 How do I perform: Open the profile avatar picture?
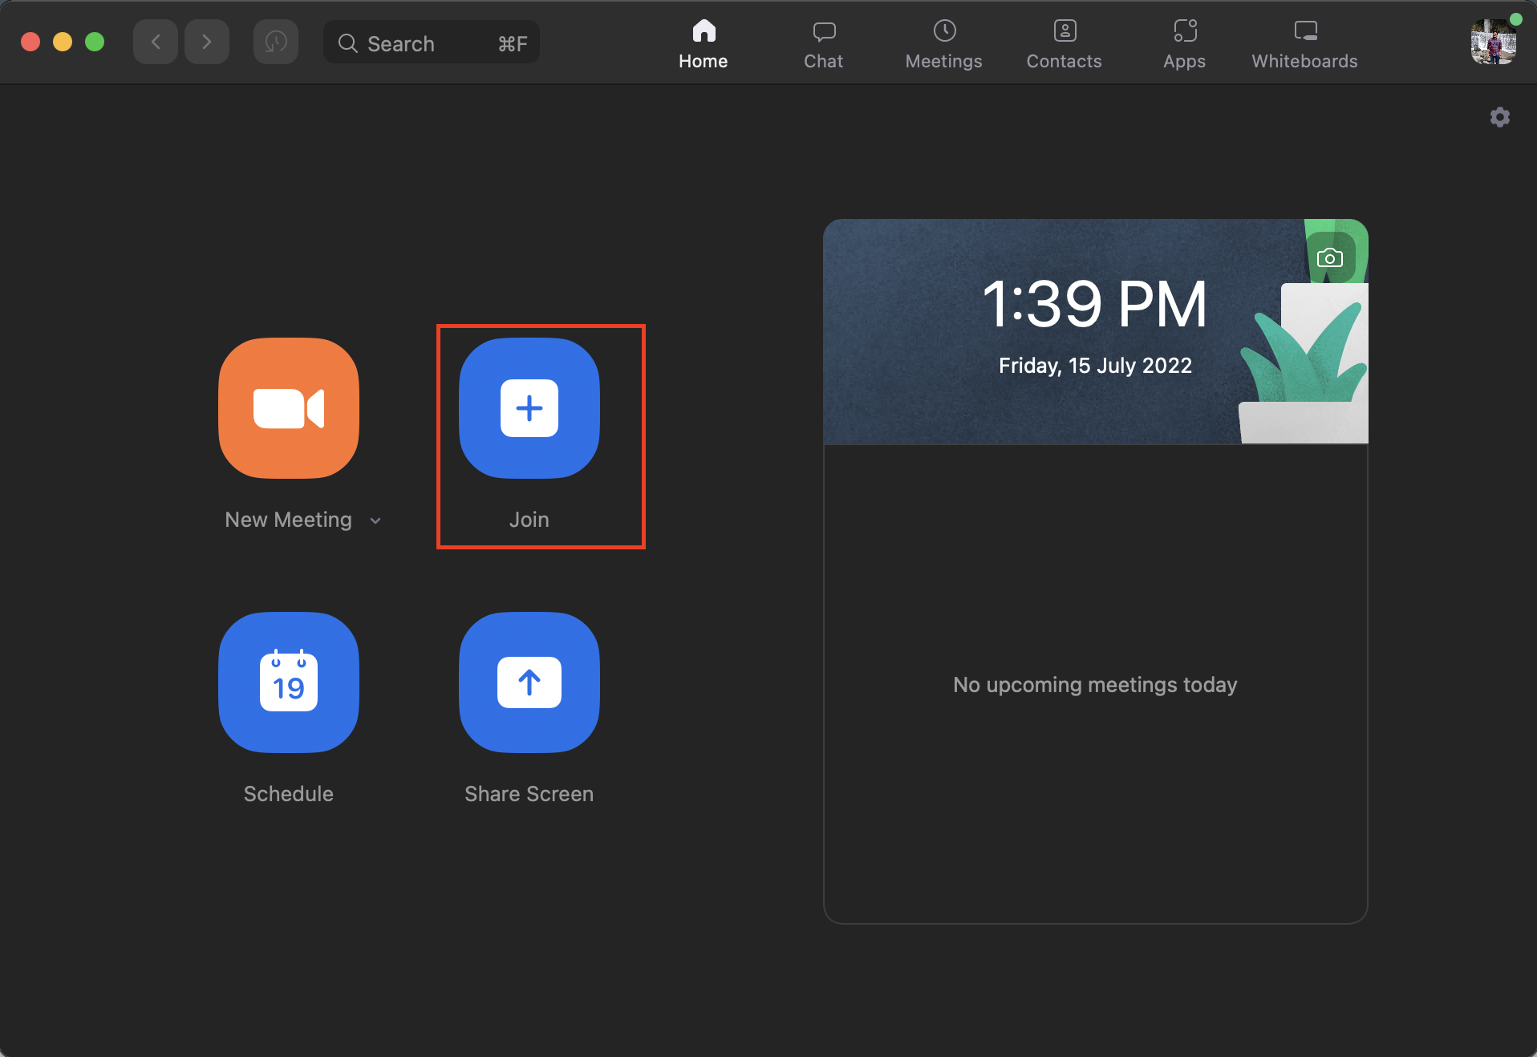1492,43
